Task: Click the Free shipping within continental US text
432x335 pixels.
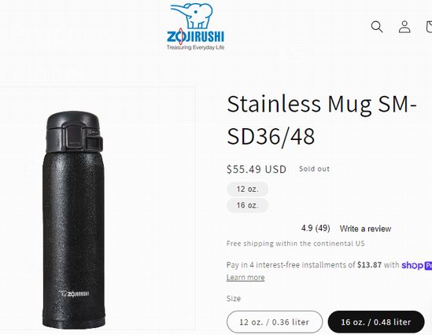Action: pyautogui.click(x=295, y=243)
